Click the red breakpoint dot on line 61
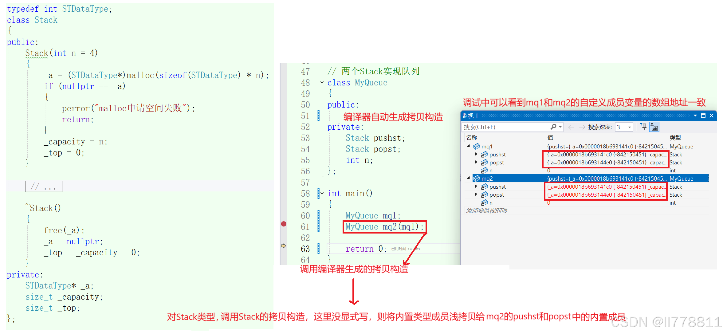Image resolution: width=723 pixels, height=334 pixels. click(284, 224)
